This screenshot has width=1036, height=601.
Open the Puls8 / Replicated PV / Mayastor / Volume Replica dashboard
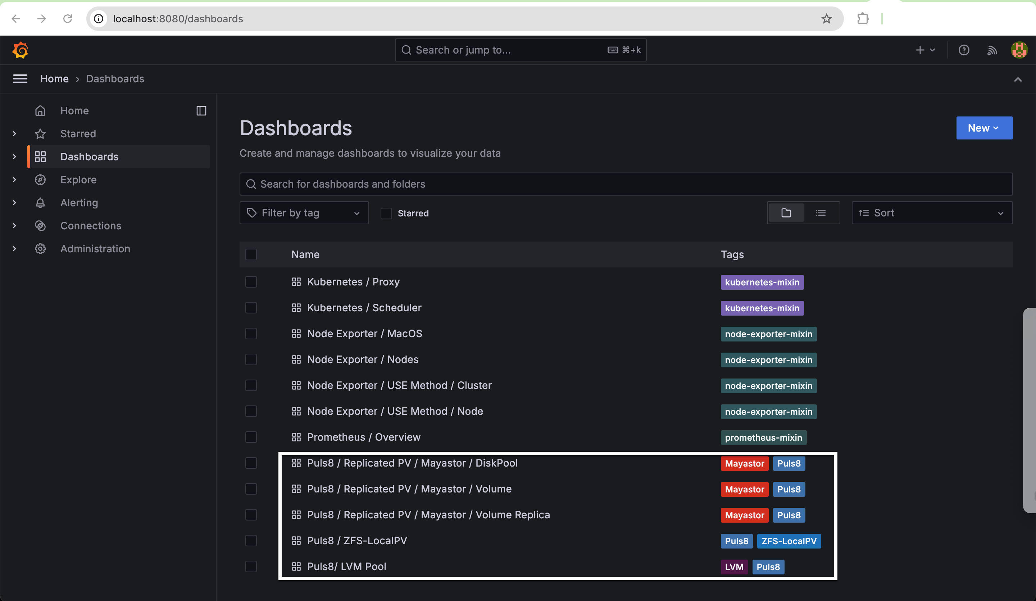428,515
